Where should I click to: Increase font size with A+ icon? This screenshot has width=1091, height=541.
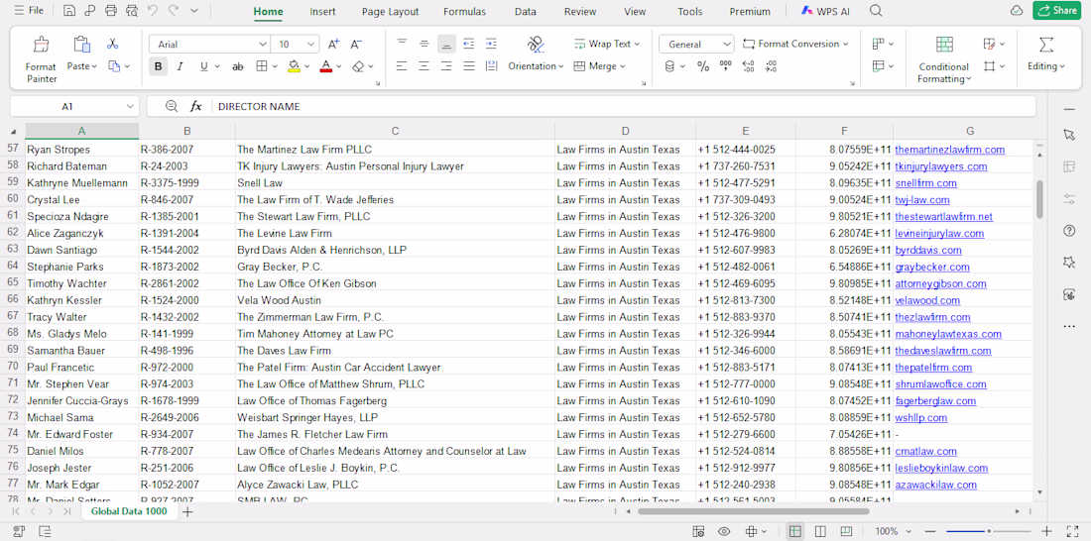(x=333, y=44)
